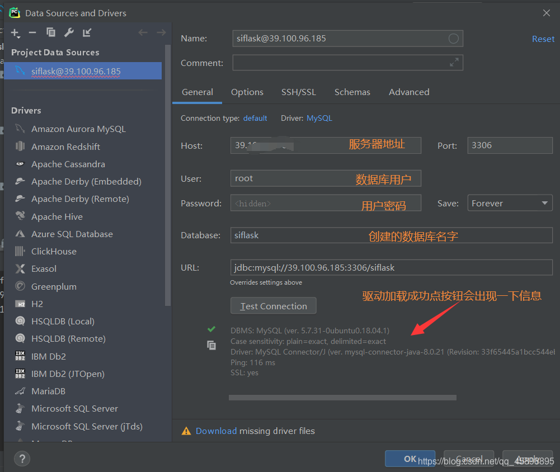This screenshot has width=560, height=472.
Task: Open the Advanced tab
Action: (409, 92)
